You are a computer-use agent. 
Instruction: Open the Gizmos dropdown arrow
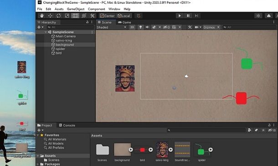coord(218,27)
